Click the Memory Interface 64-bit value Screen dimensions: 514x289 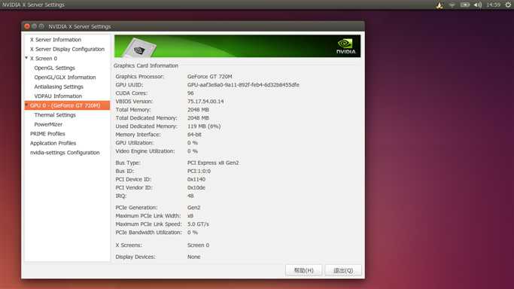point(194,135)
